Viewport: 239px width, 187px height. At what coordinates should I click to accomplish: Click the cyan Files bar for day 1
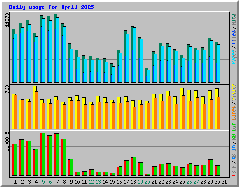coord(15,58)
